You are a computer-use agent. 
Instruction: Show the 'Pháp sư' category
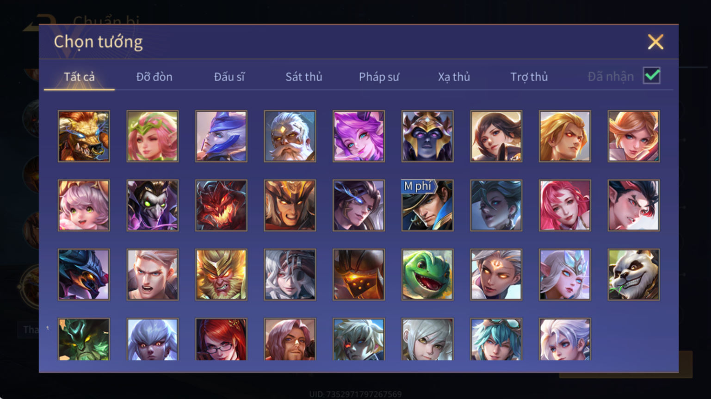click(x=379, y=77)
